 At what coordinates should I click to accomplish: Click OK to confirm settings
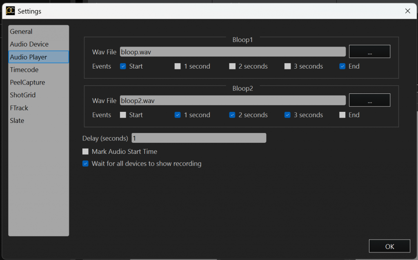pos(389,246)
